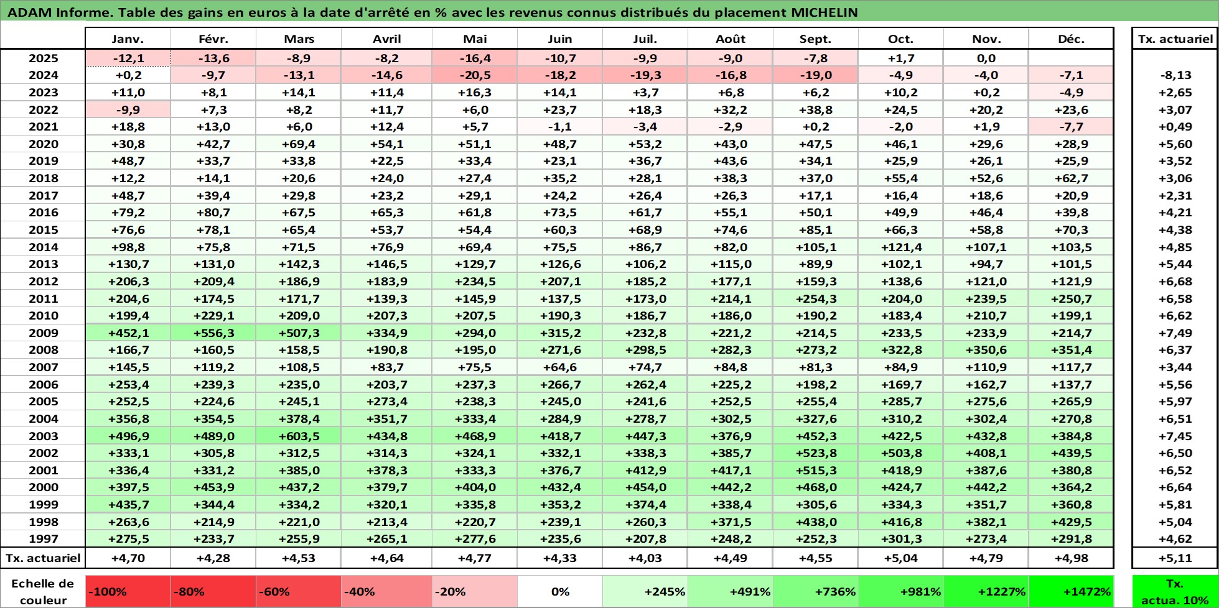Select the '+64,6' cell for June 2007
This screenshot has width=1219, height=608.
point(560,367)
